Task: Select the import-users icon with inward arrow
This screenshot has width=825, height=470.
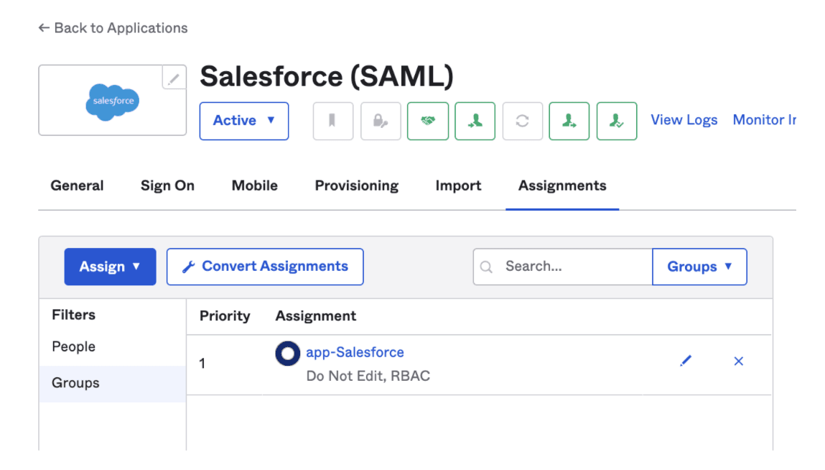Action: pos(475,121)
